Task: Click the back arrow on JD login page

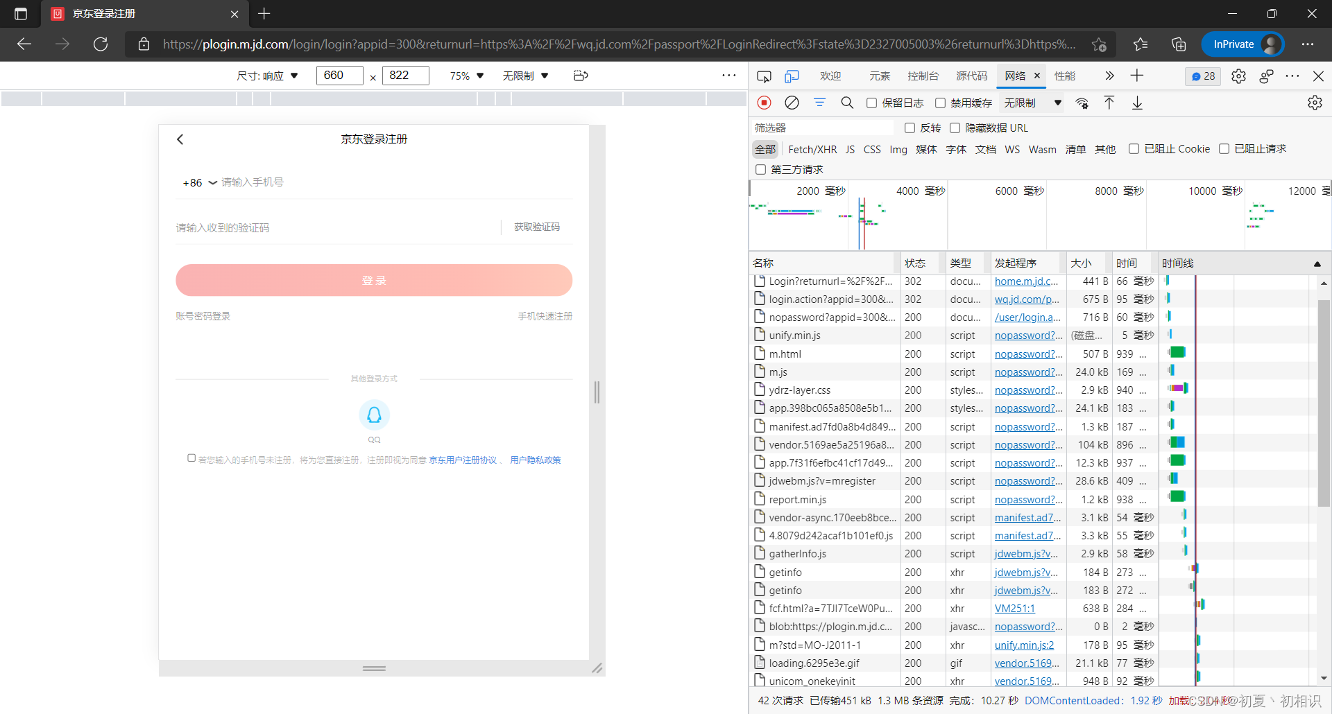Action: tap(180, 139)
